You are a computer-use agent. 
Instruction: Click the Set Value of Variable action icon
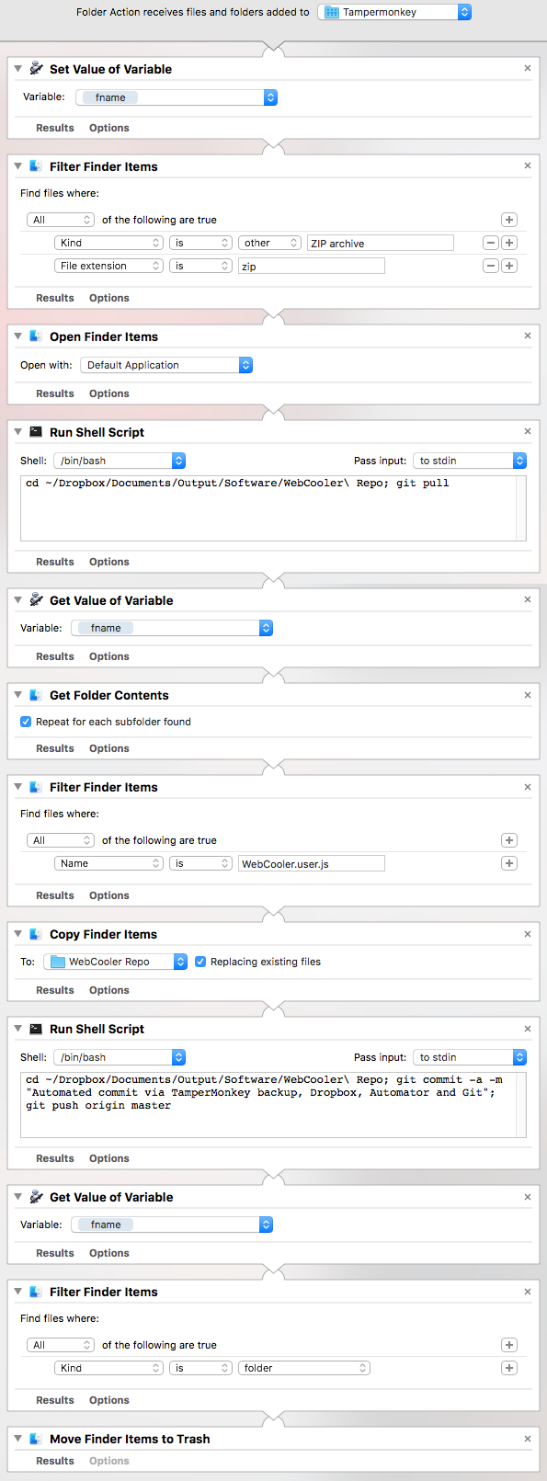click(x=36, y=69)
